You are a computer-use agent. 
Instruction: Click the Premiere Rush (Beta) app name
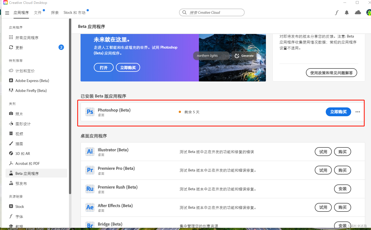(x=118, y=187)
